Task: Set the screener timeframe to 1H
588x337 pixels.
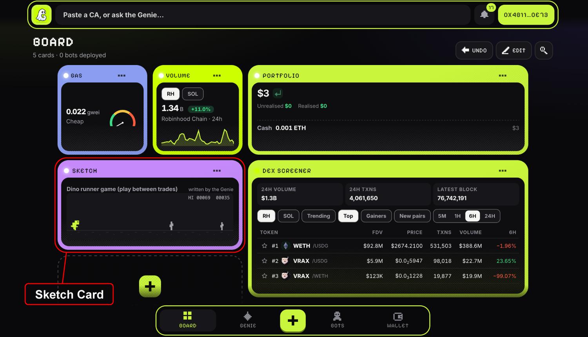Action: [x=457, y=216]
